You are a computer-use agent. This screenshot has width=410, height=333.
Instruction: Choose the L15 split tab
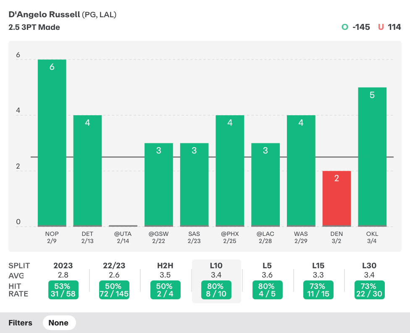tap(318, 265)
